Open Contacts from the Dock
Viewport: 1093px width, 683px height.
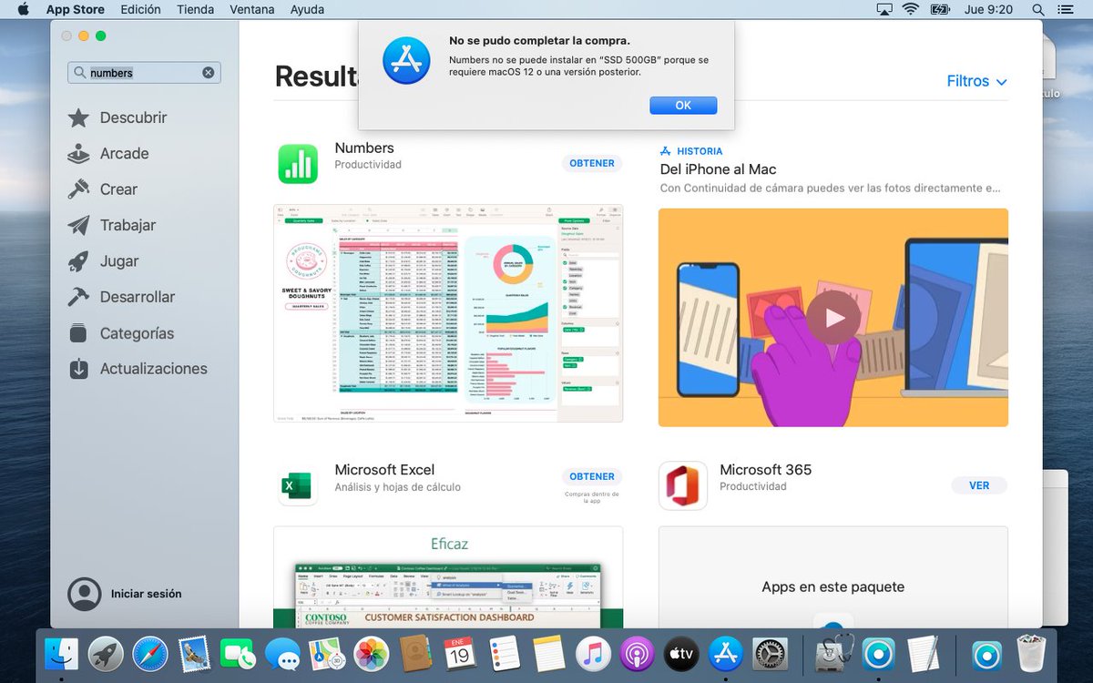click(x=416, y=653)
